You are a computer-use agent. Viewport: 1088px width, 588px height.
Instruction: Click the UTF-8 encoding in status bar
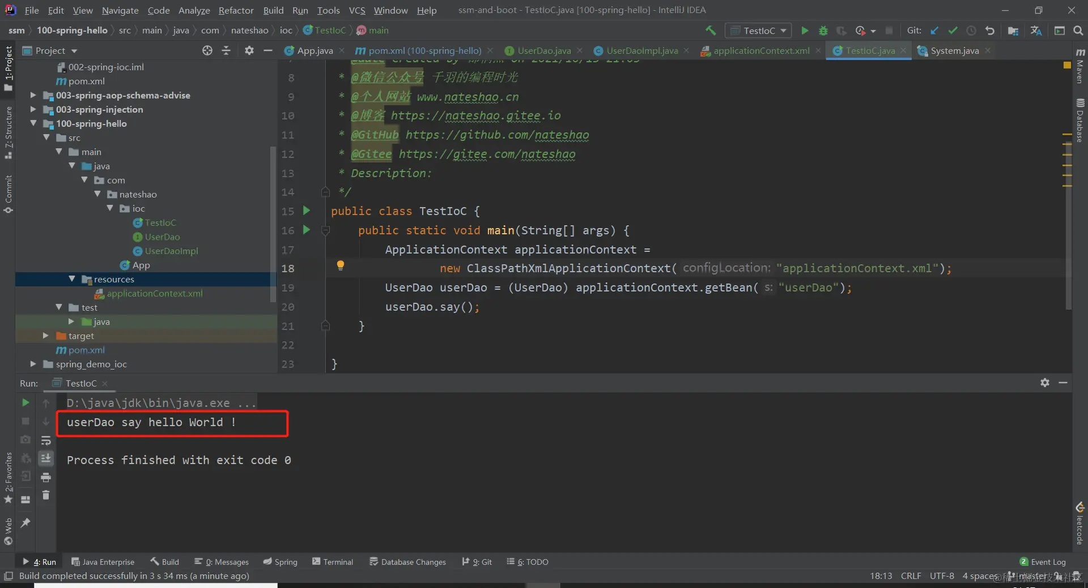pyautogui.click(x=942, y=576)
